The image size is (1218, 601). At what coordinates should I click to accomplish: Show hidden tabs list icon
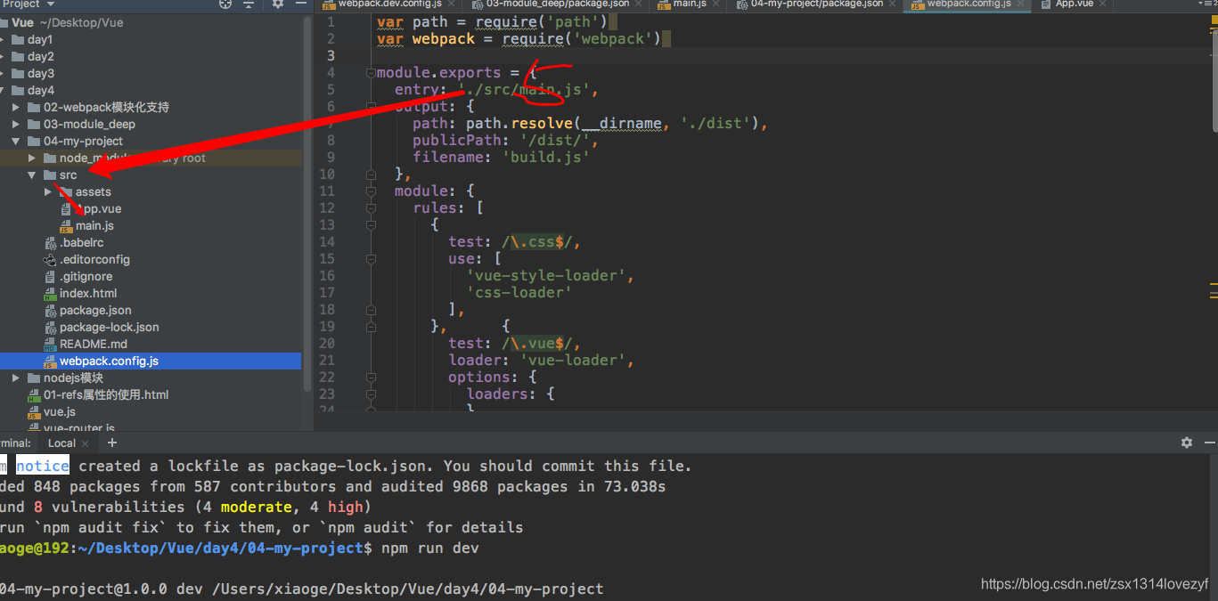point(1208,4)
